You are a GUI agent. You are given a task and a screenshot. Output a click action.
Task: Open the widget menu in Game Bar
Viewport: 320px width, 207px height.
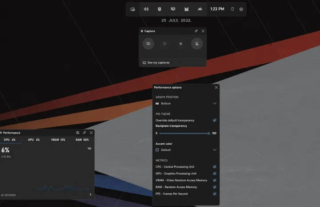[132, 9]
